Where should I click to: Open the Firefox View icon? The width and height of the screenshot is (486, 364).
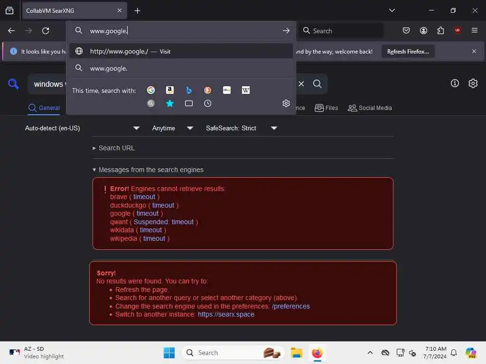pyautogui.click(x=9, y=10)
